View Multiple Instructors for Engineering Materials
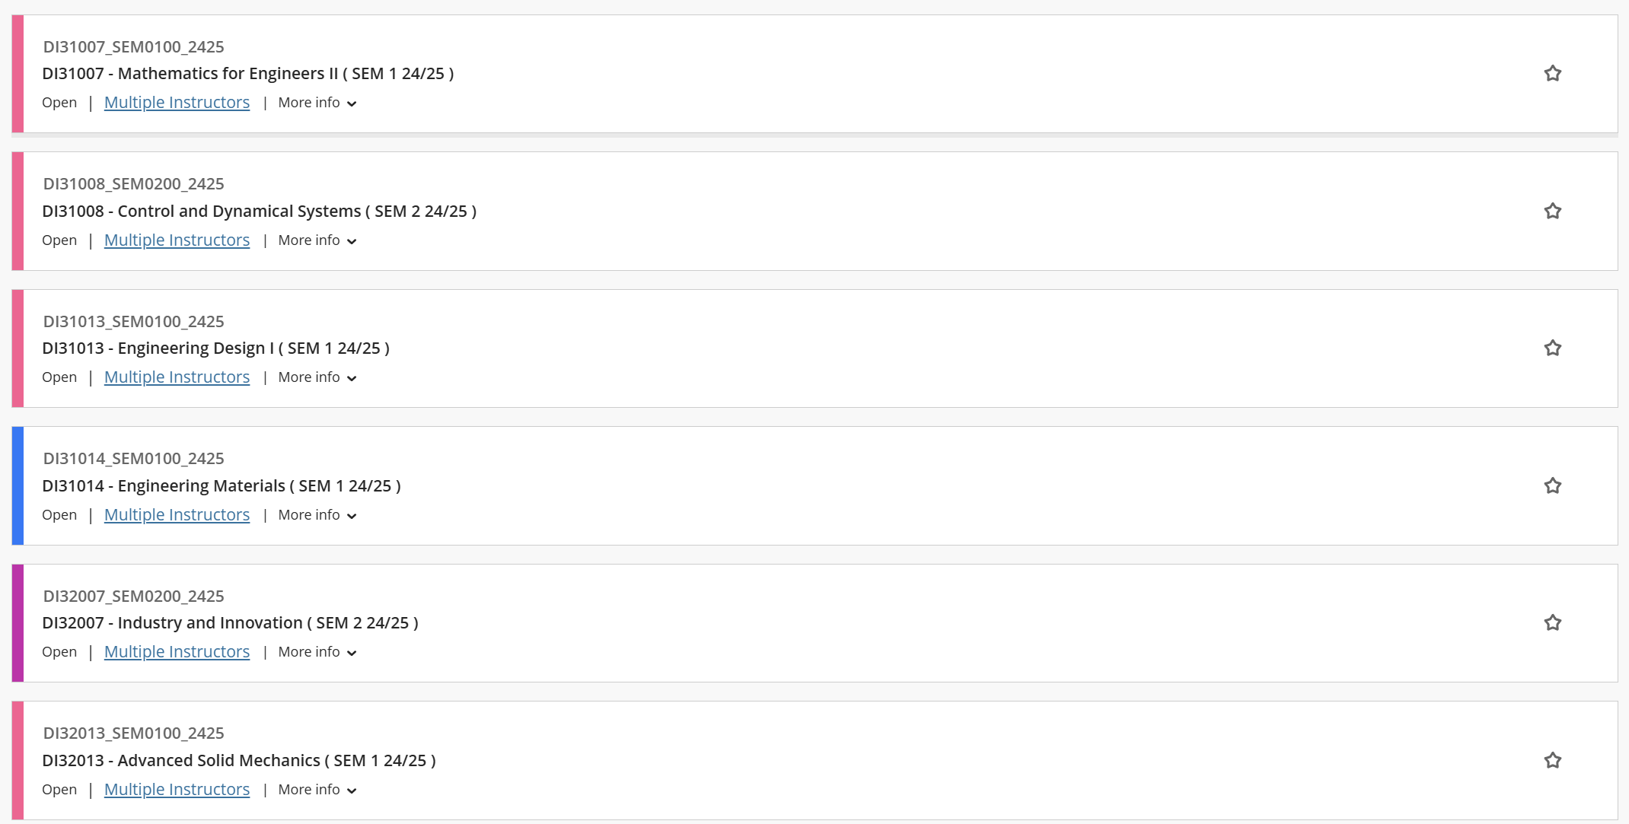This screenshot has height=824, width=1629. (x=177, y=515)
